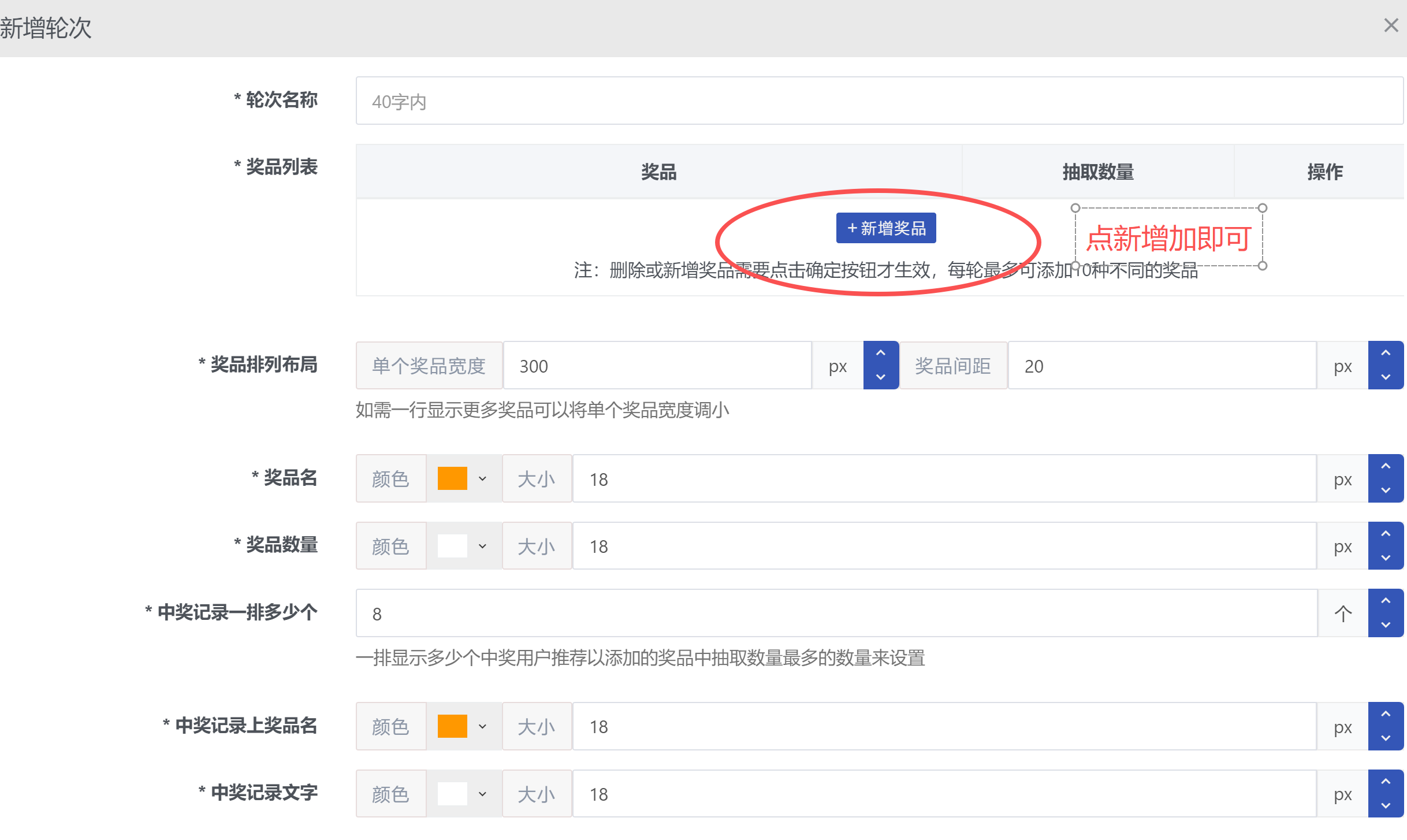The width and height of the screenshot is (1407, 840).
Task: Click the 单个奖品宽度 value field
Action: (x=657, y=366)
